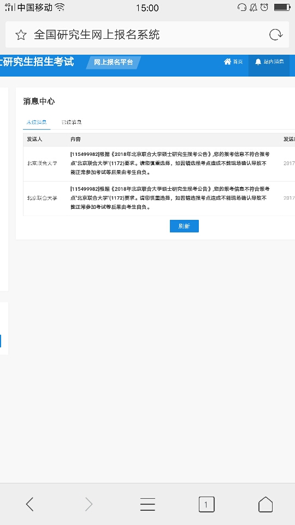Switch to 未读消息 tab
This screenshot has height=525, width=295.
click(x=37, y=122)
